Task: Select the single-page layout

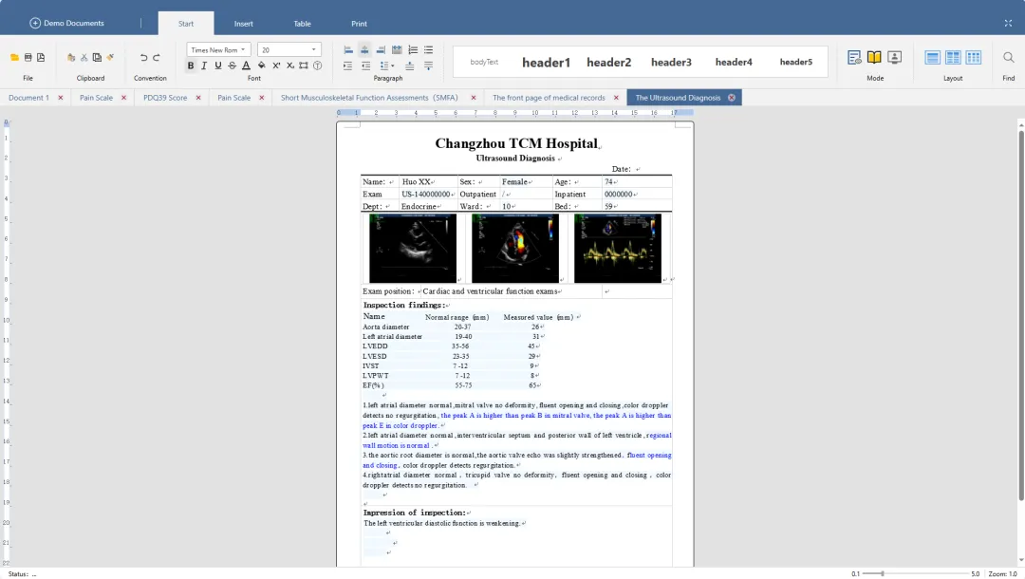Action: point(933,58)
